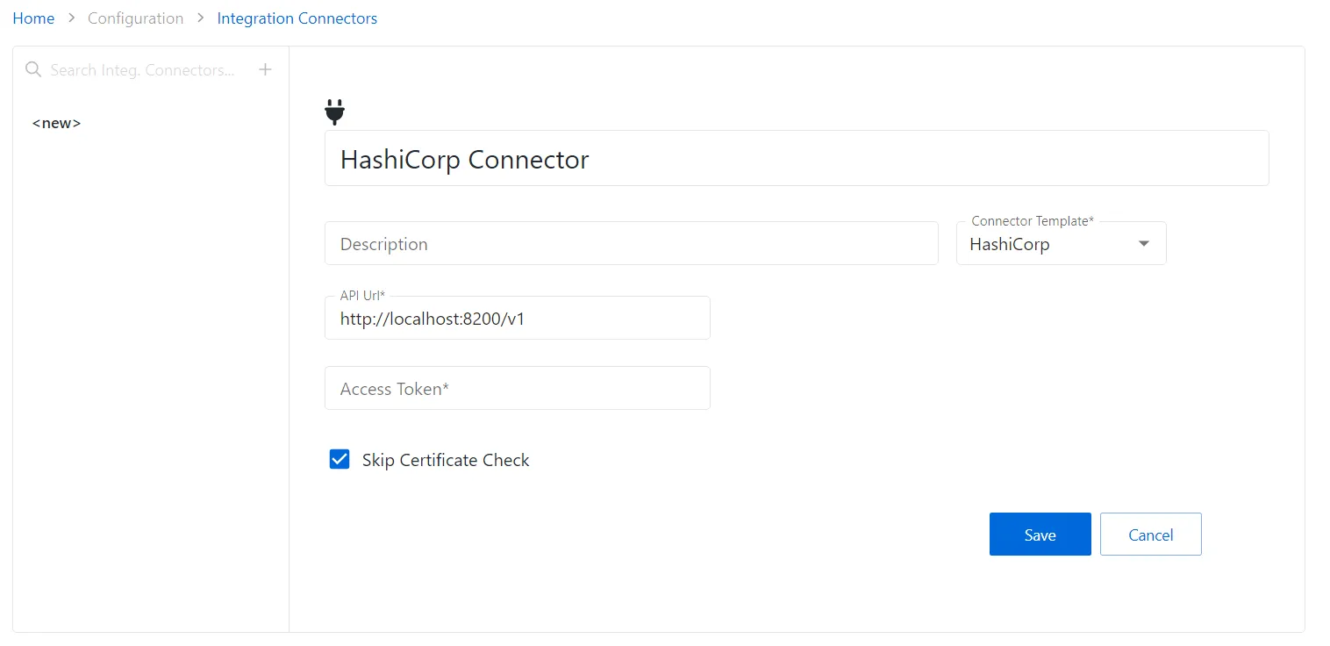The height and width of the screenshot is (646, 1330).
Task: Click the search magnifier icon
Action: pyautogui.click(x=33, y=69)
